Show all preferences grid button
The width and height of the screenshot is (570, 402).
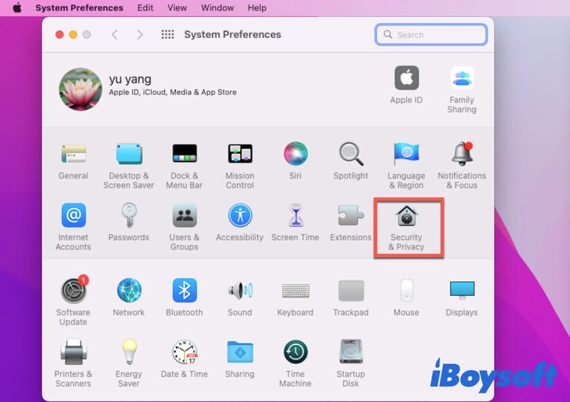click(168, 35)
